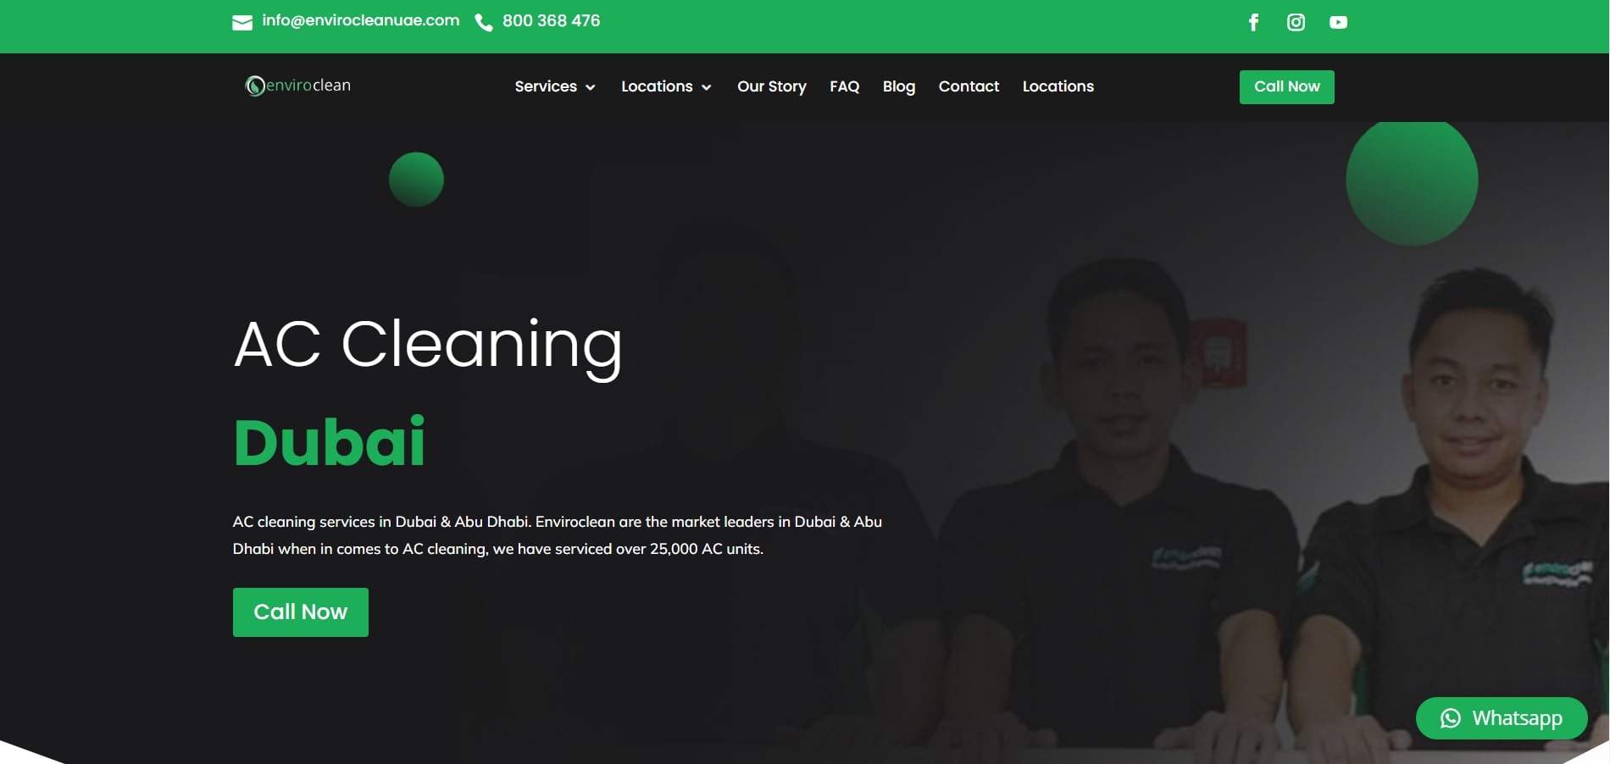The image size is (1610, 764).
Task: Open the Contact page
Action: 969,86
